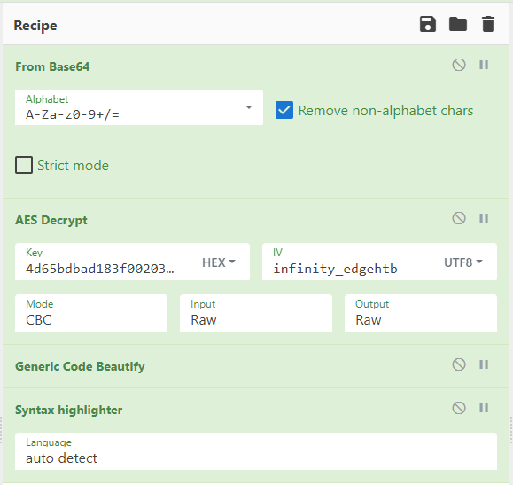Change the IV format from UTF8
Viewport: 513px width, 485px height.
click(463, 262)
